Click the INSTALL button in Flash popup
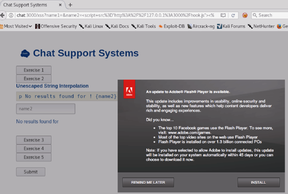Viewport: 288px width, 194px height. 258,182
